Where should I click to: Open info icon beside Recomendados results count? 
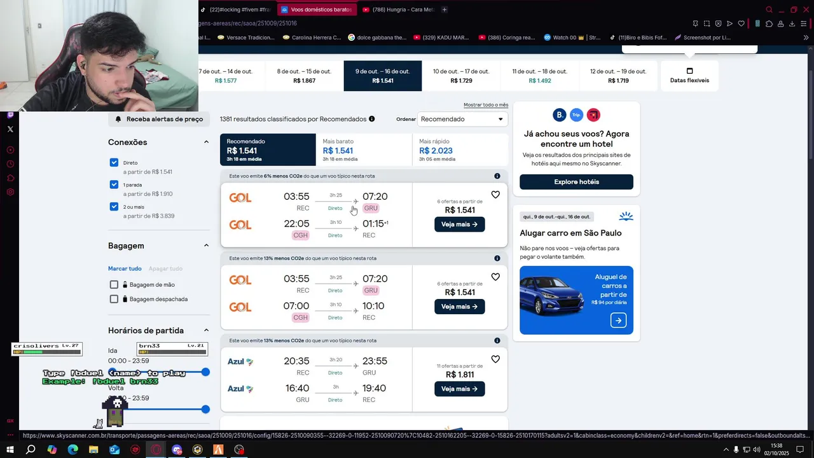click(372, 119)
